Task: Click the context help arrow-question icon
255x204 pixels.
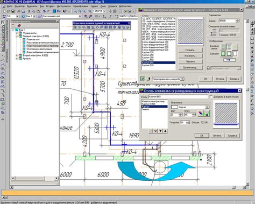Action: click(65, 11)
